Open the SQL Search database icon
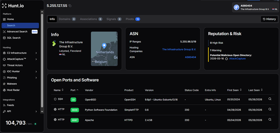The image size is (280, 133). coord(4,38)
